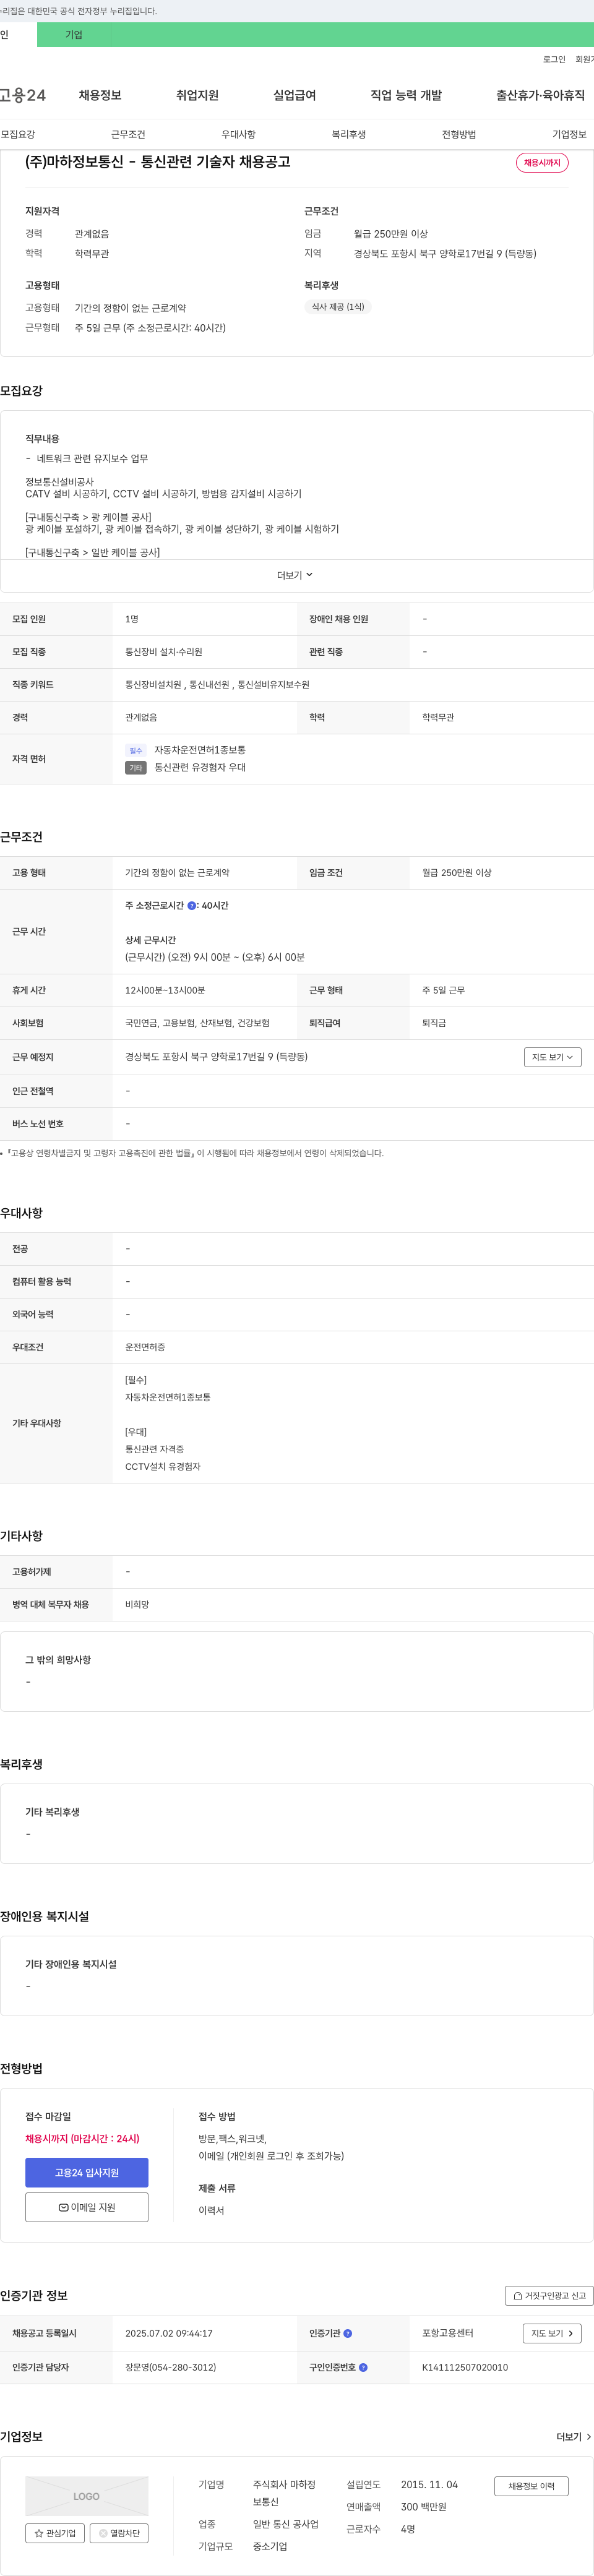Select job title (주)마하정보통신 heading
The height and width of the screenshot is (2576, 594).
(x=158, y=162)
